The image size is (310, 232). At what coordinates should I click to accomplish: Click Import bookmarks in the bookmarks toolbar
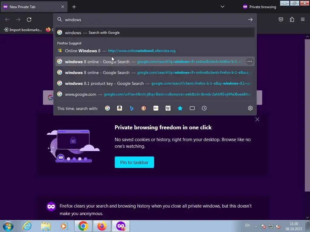23,30
